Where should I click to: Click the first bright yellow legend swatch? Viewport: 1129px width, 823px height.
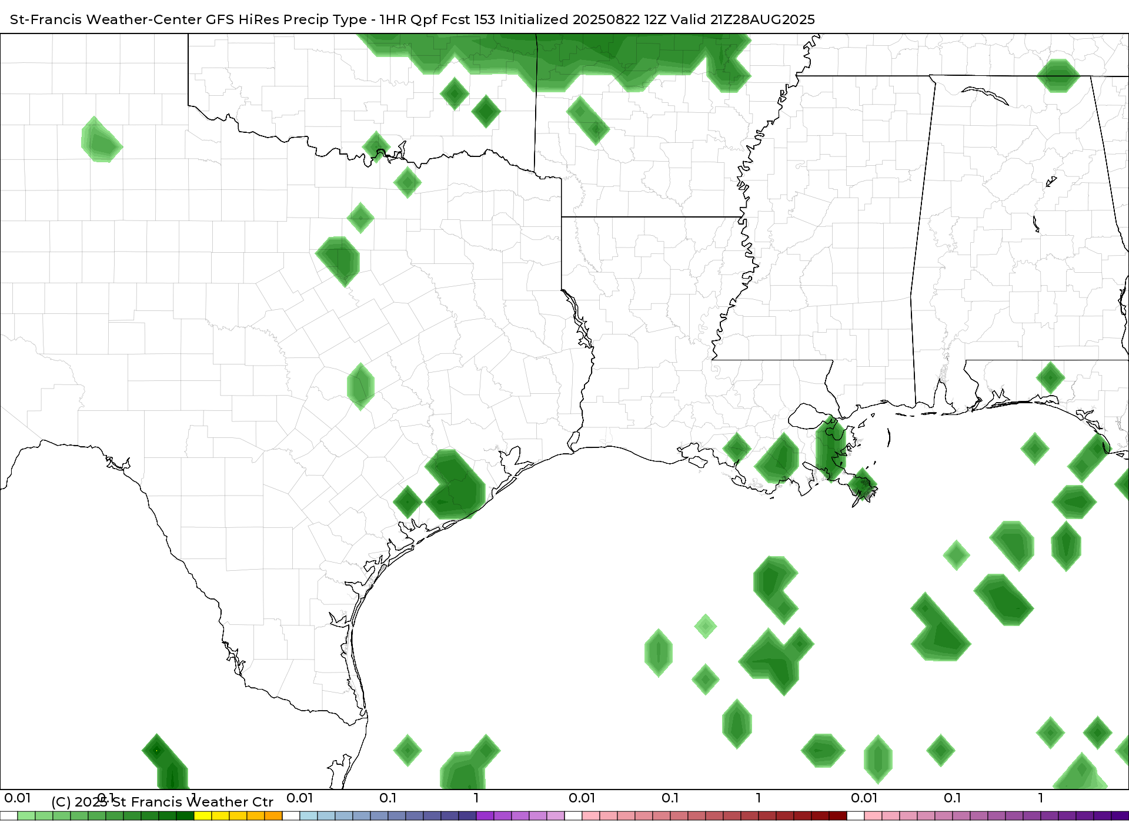pos(203,816)
